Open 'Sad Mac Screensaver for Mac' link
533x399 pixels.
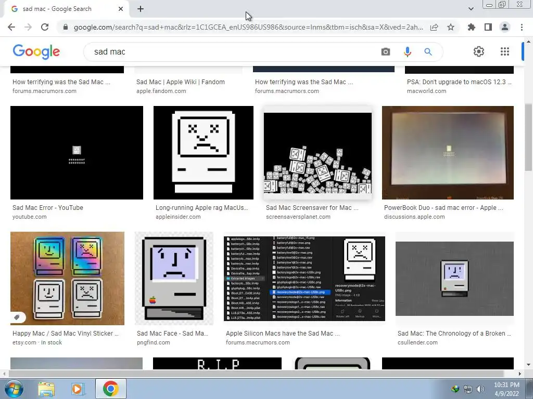312,208
